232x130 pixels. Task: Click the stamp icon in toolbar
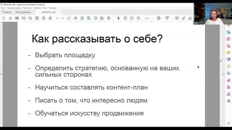pyautogui.click(x=109, y=18)
